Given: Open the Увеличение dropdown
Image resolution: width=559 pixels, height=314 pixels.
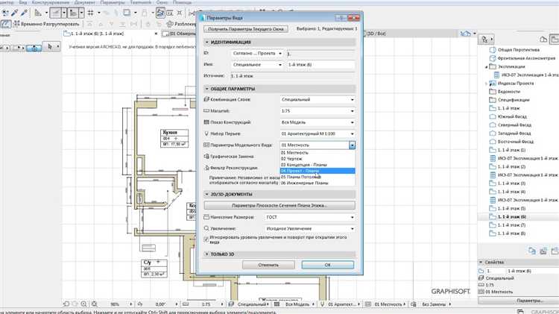Looking at the screenshot, I should click(310, 229).
